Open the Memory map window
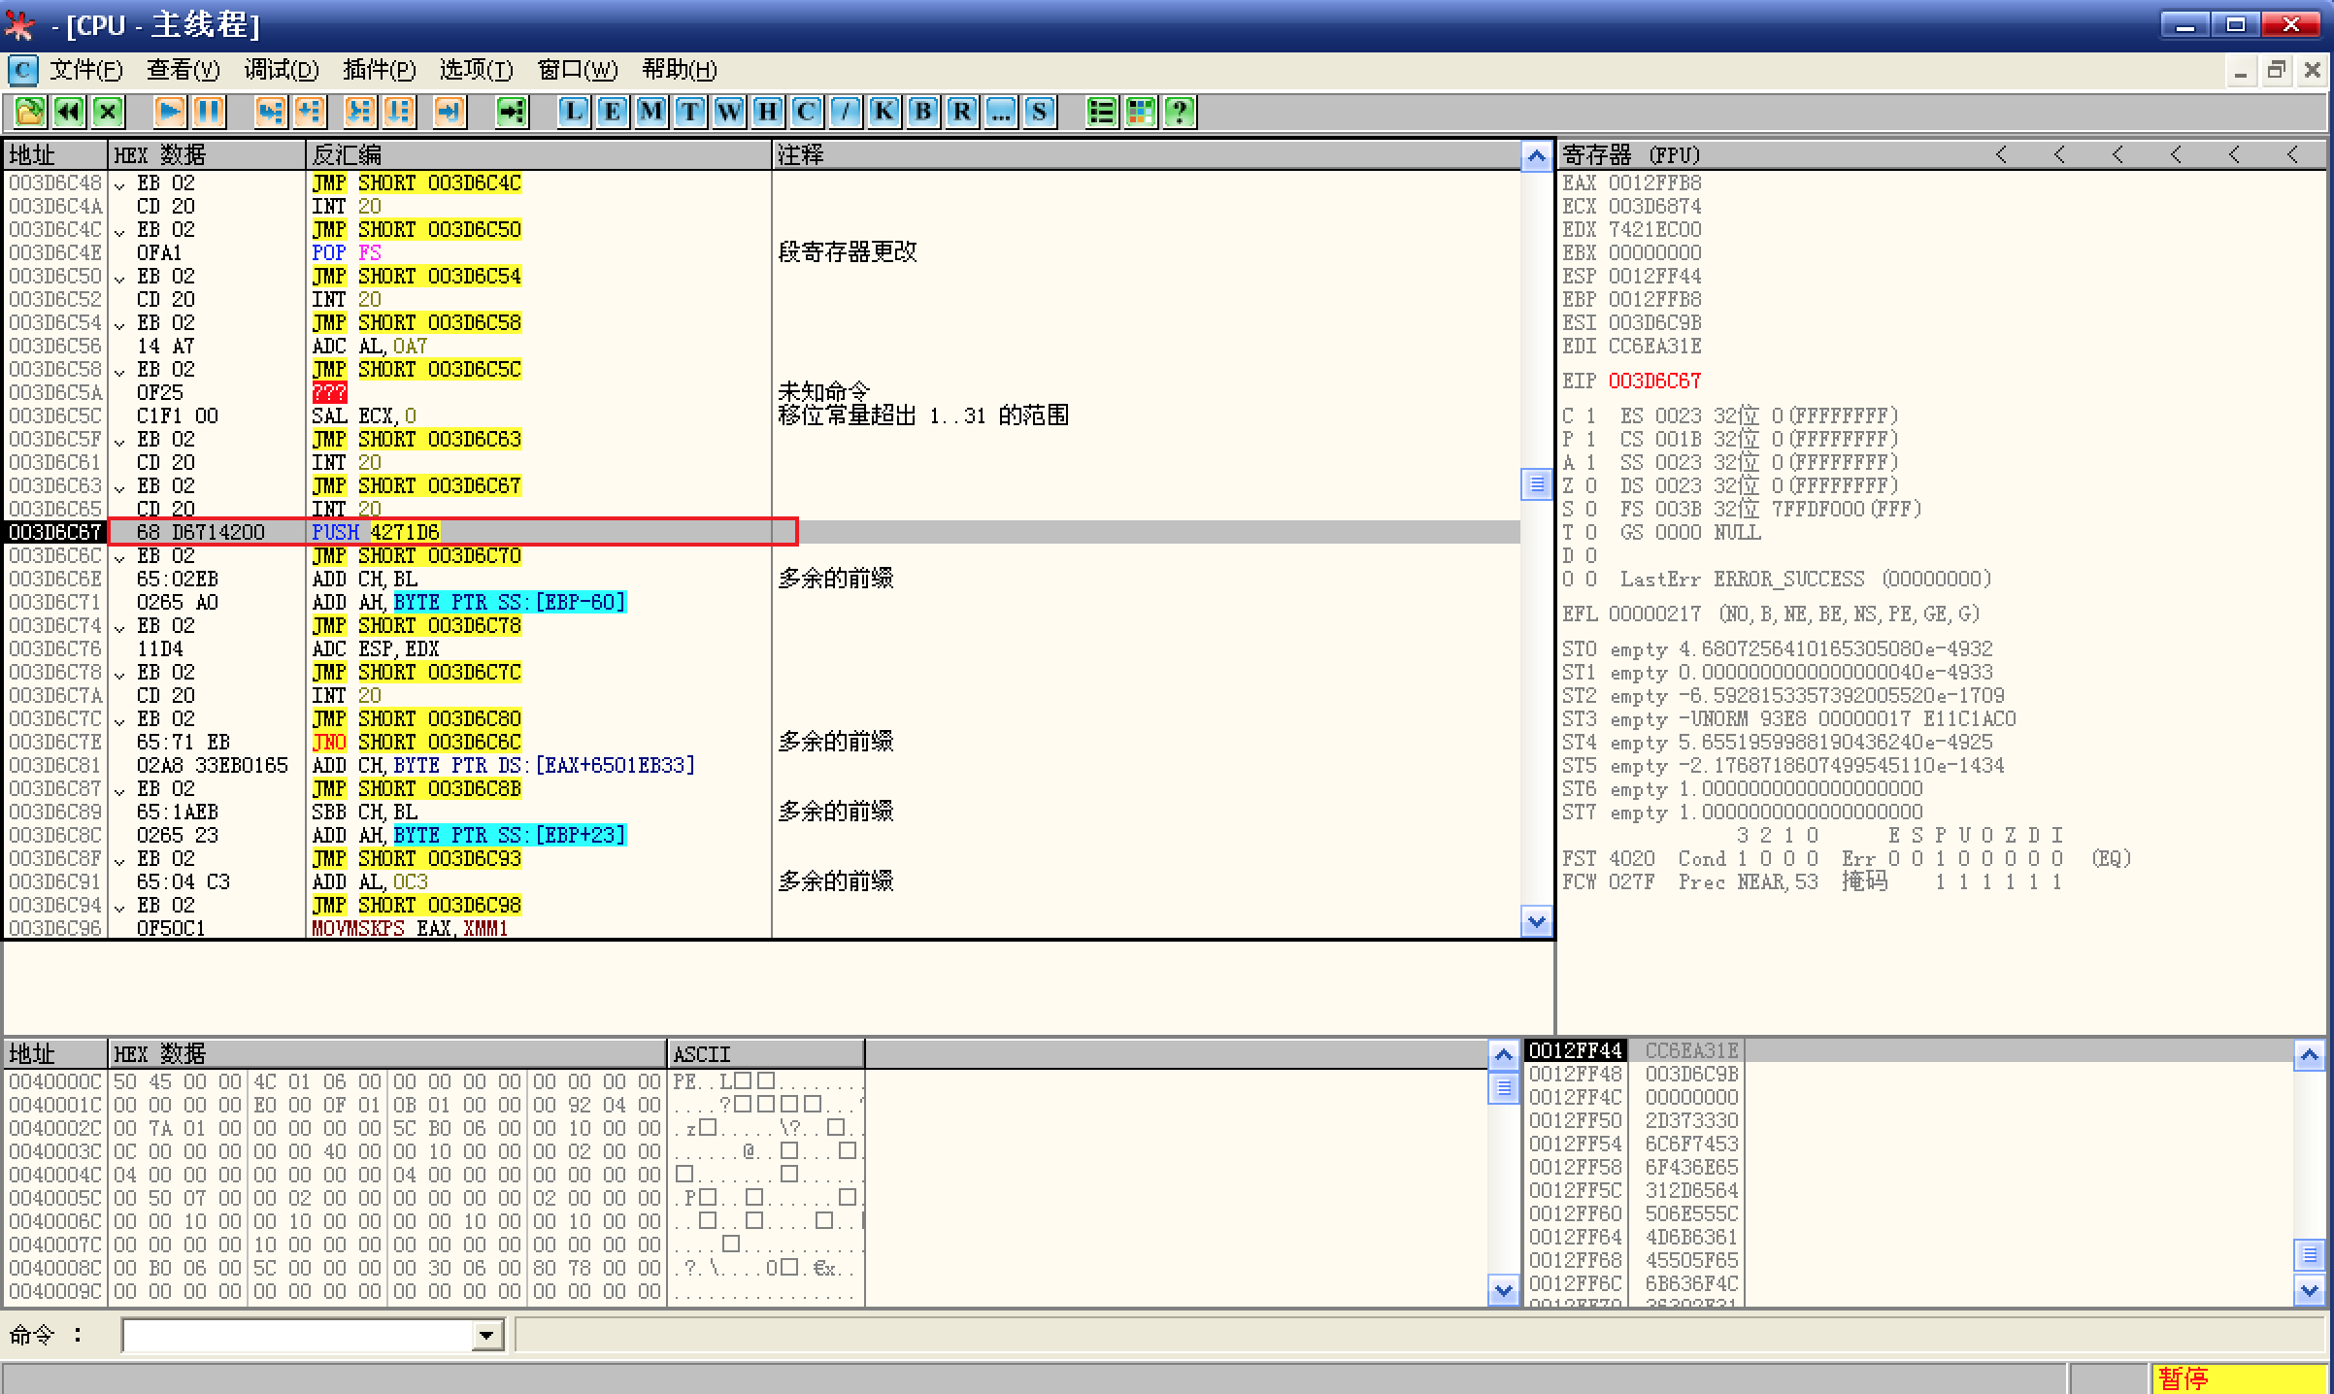The image size is (2334, 1394). coord(651,112)
